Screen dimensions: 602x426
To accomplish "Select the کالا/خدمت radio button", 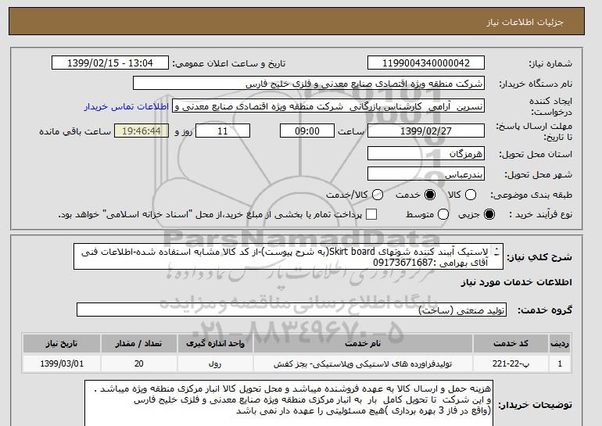I will pyautogui.click(x=378, y=195).
